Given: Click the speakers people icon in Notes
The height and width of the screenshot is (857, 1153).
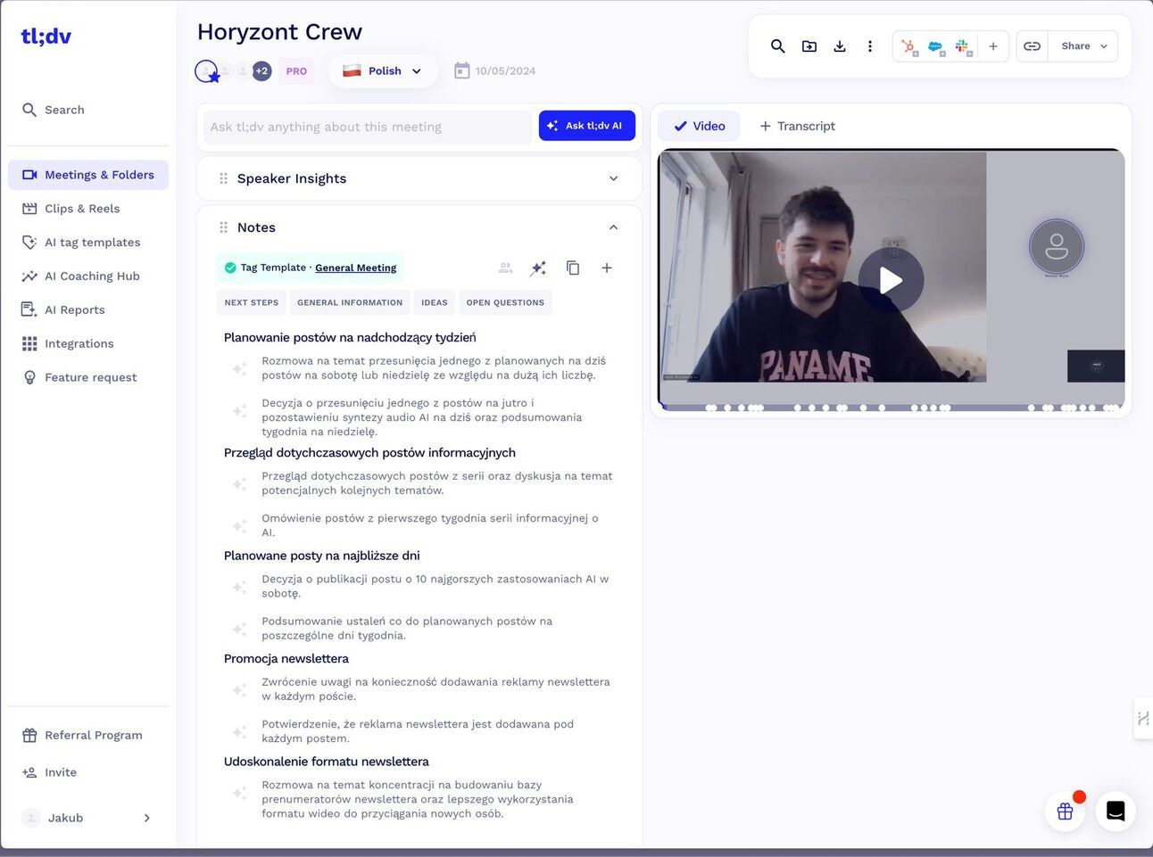Looking at the screenshot, I should coord(505,268).
